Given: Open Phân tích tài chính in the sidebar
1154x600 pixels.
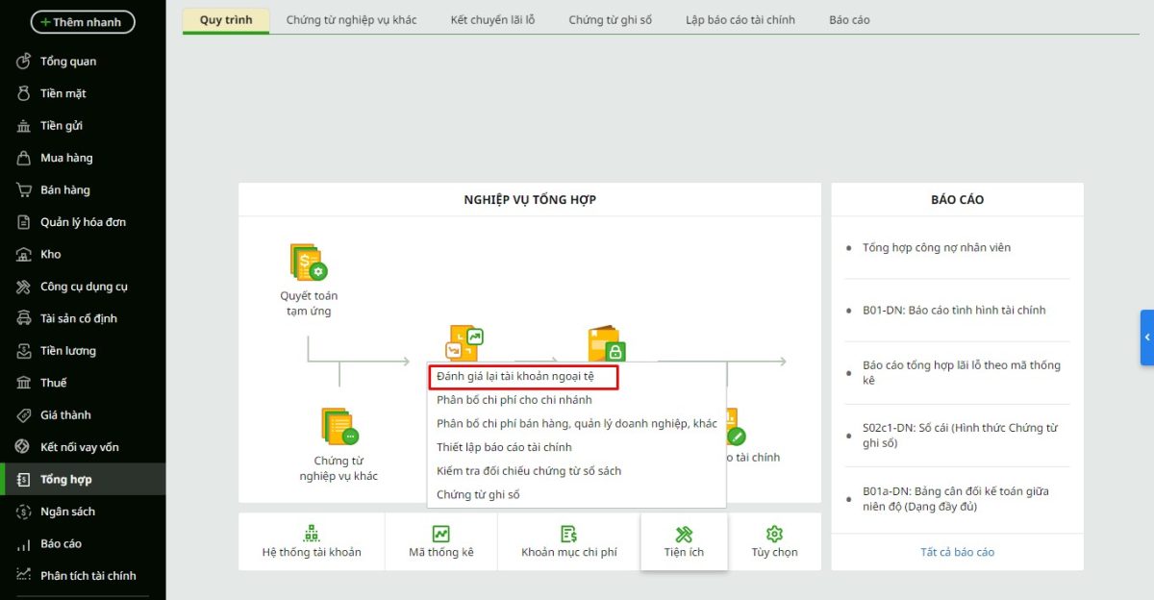Looking at the screenshot, I should (88, 575).
